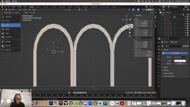Open the Select Box drag dropdown
Screen dimensions: 190x107
(x=33, y=12)
